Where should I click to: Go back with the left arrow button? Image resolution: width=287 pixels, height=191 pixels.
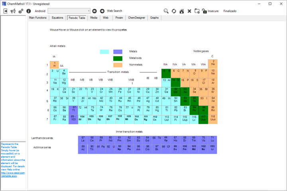point(94,11)
